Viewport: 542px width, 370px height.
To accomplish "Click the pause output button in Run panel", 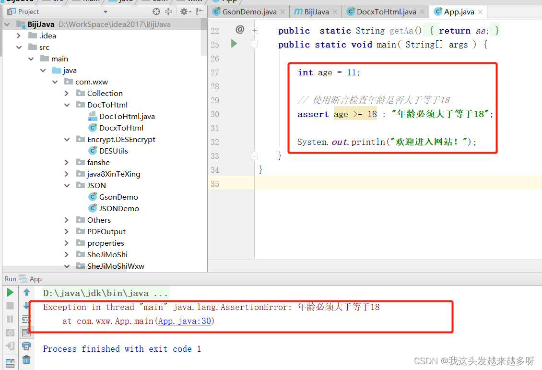I will click(10, 319).
